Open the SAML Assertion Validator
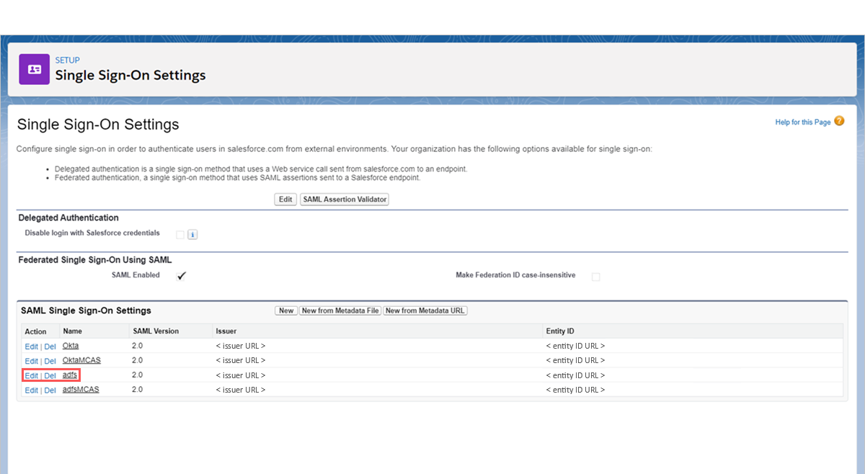 344,199
